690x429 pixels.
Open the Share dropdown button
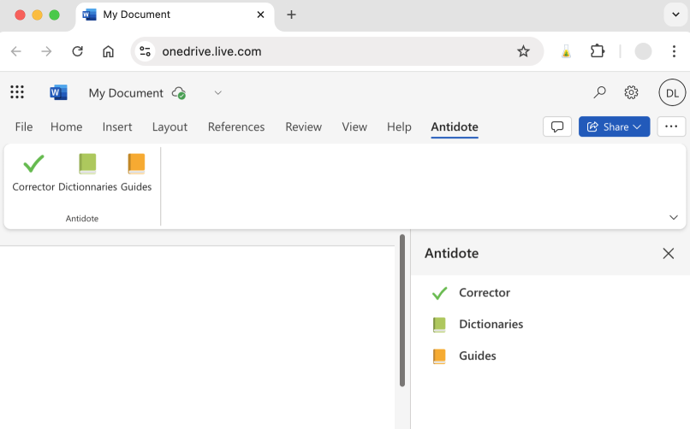(x=614, y=126)
